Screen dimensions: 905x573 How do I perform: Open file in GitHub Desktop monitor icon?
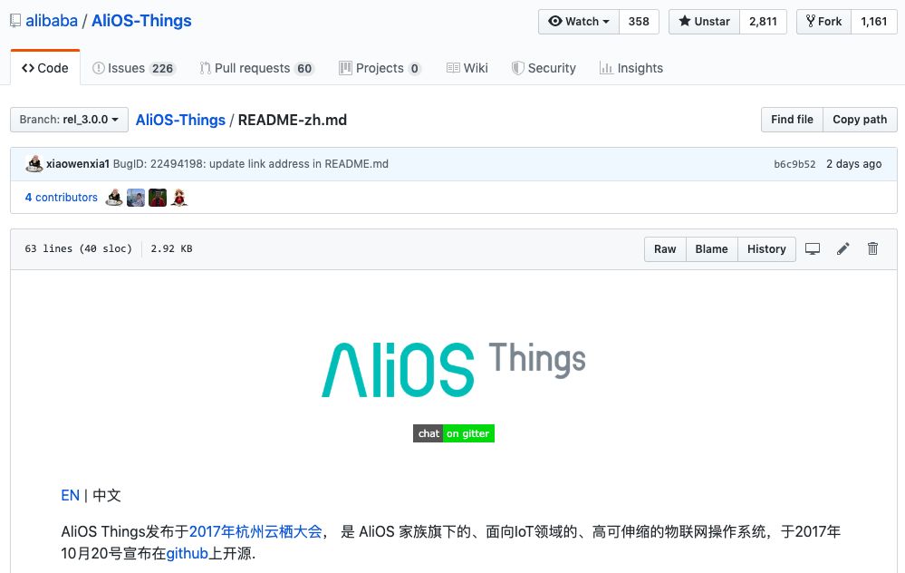(813, 249)
